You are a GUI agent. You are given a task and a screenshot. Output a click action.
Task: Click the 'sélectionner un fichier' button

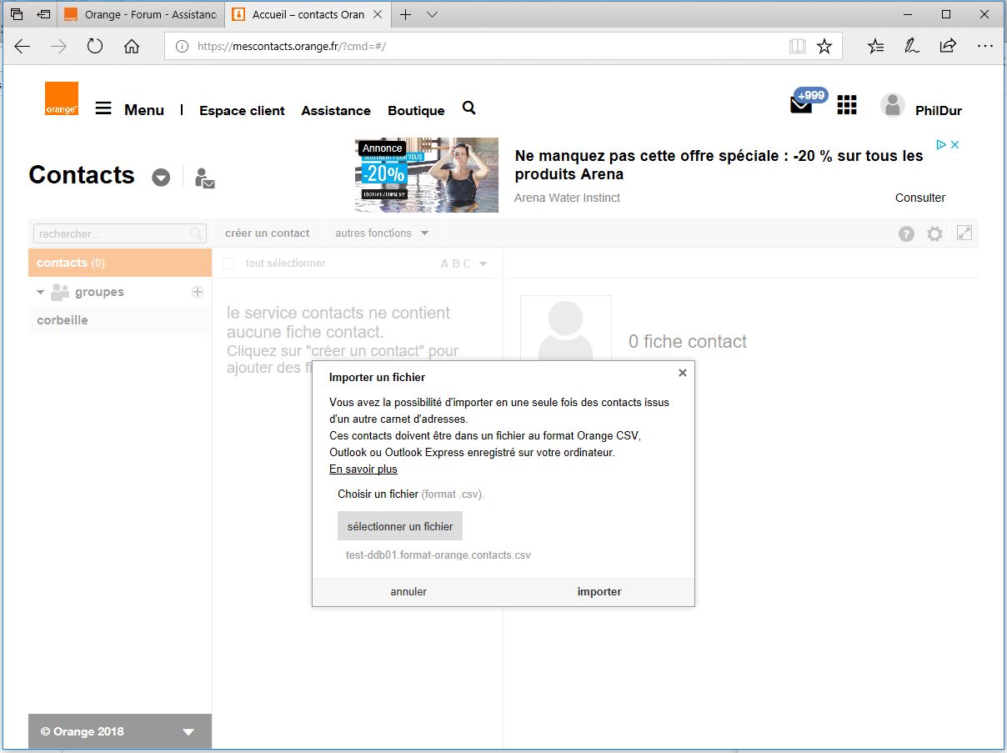click(x=400, y=526)
